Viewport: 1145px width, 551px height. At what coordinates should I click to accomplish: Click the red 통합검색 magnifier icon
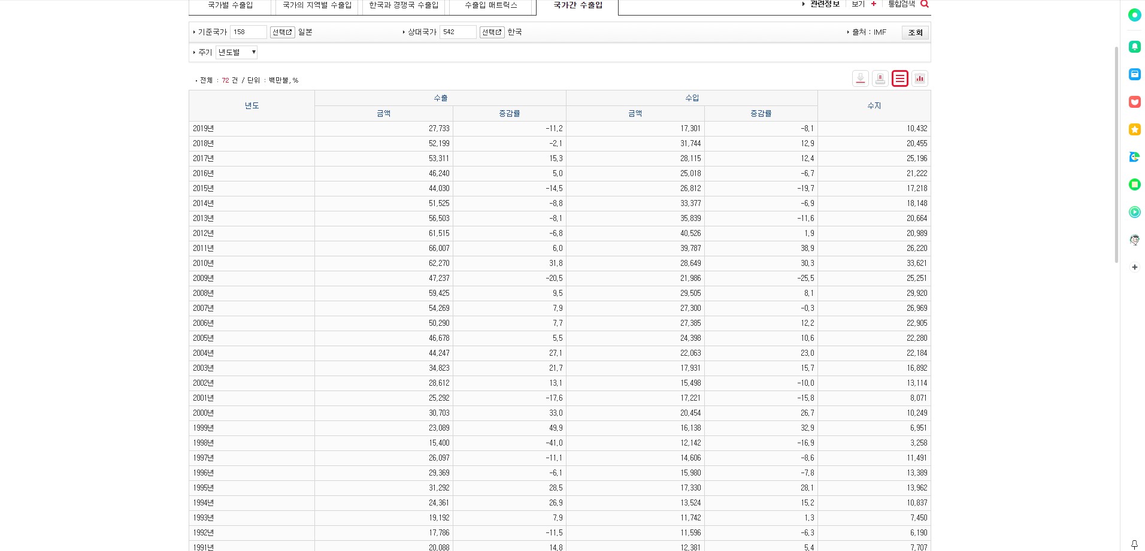[x=924, y=4]
